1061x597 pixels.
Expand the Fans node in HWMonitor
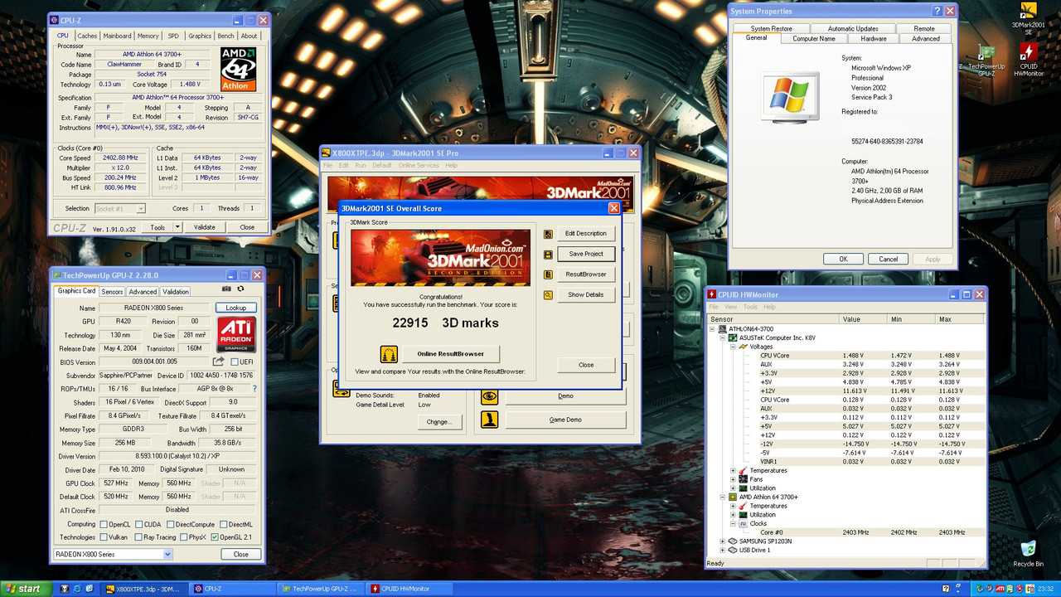(x=733, y=479)
